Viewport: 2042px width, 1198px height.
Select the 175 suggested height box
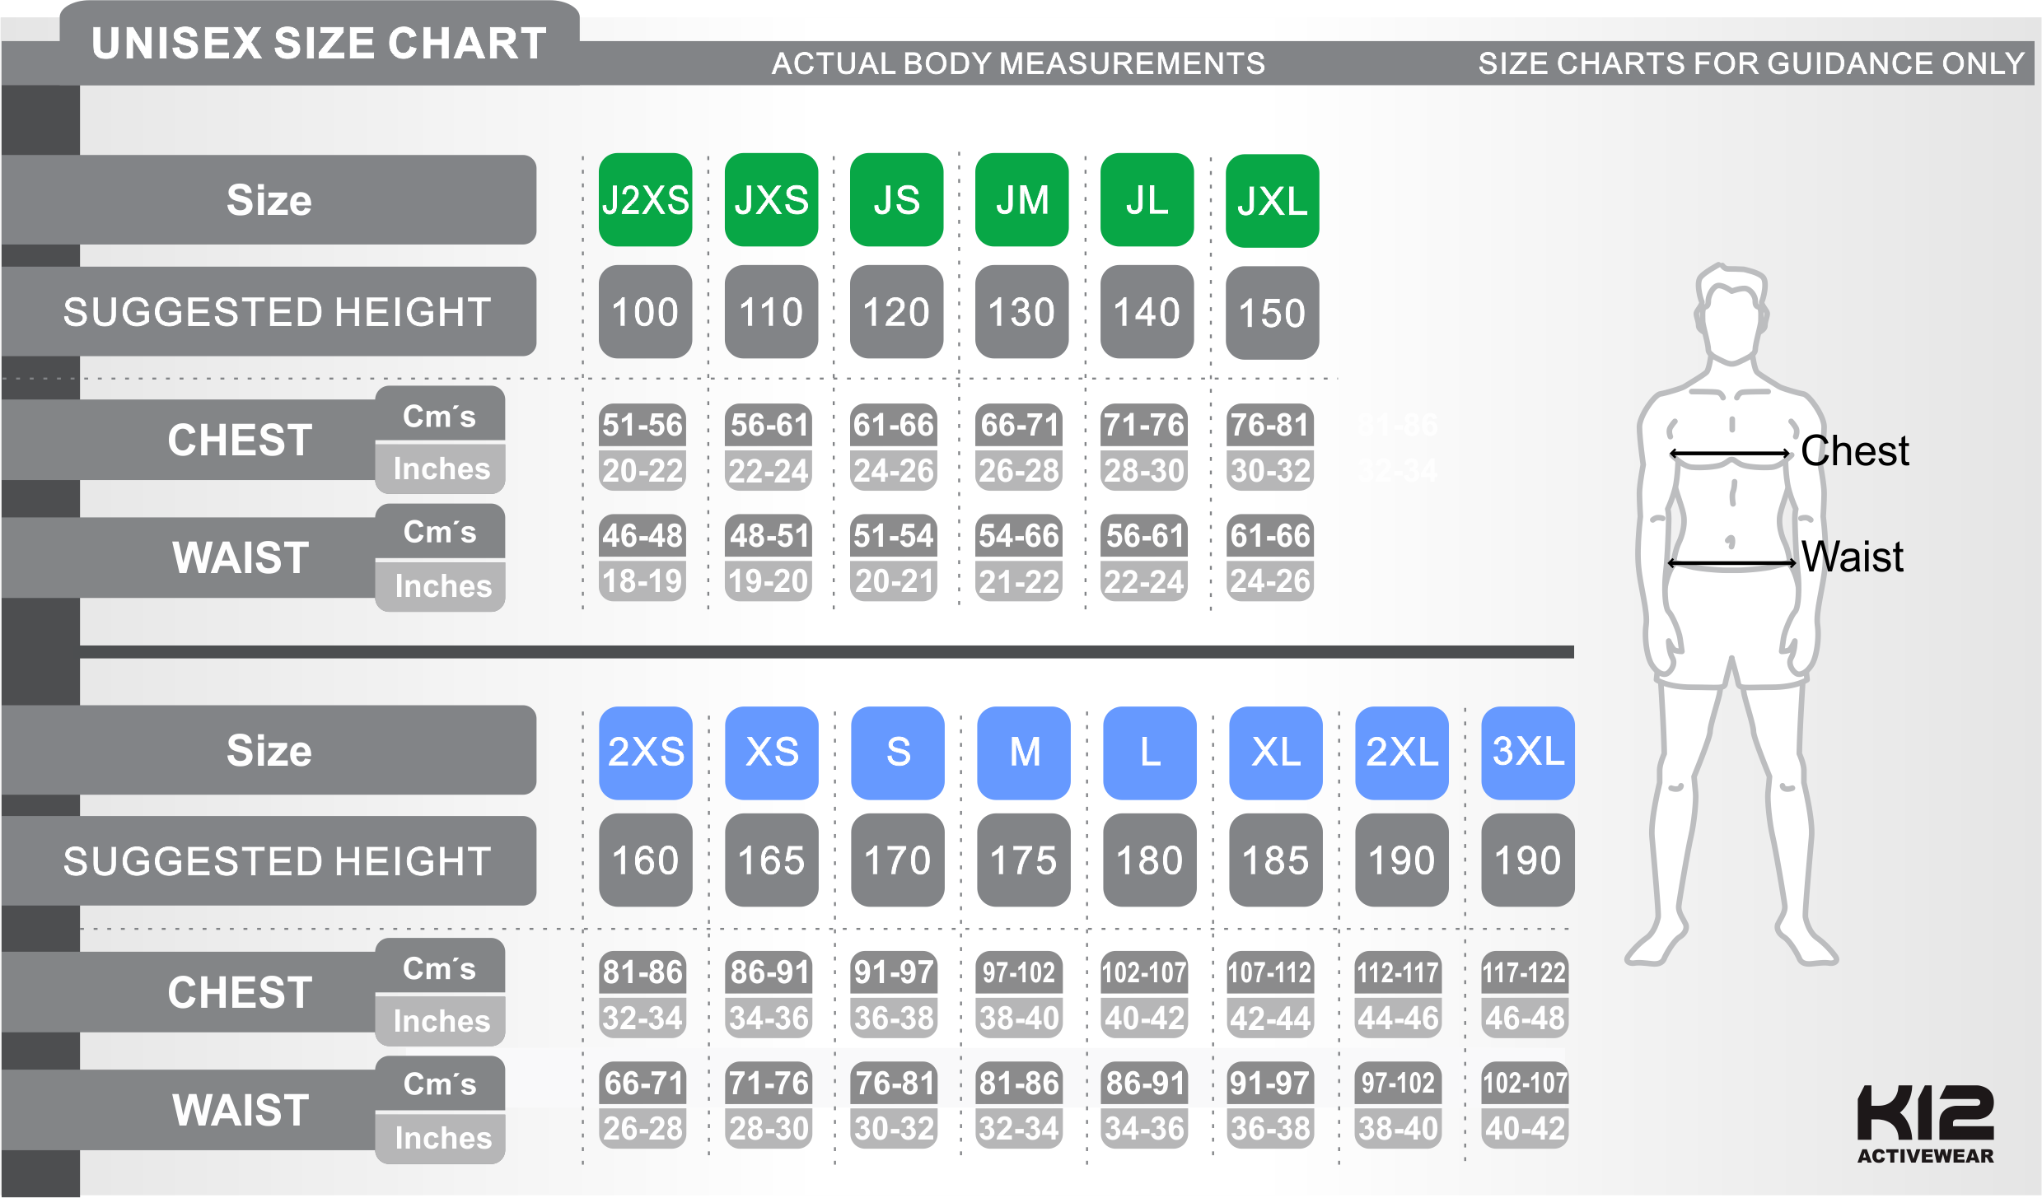[x=1023, y=860]
